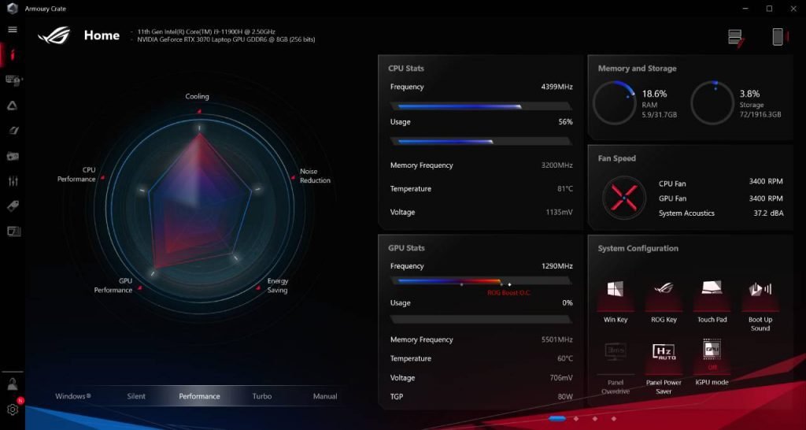Open the User Center profile icon
Viewport: 806px width, 430px height.
pos(13,384)
